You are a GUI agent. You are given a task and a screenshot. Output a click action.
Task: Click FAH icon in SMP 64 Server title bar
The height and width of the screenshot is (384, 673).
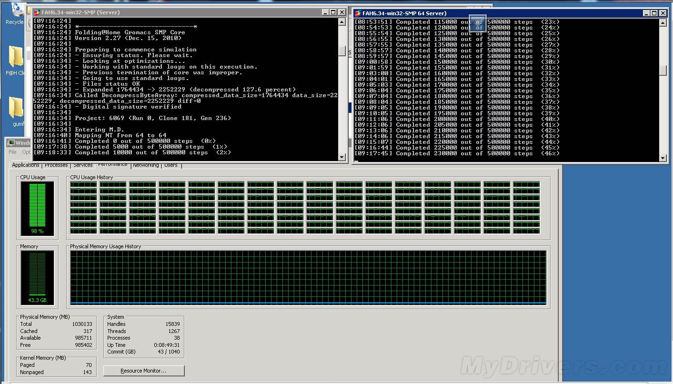click(x=358, y=13)
